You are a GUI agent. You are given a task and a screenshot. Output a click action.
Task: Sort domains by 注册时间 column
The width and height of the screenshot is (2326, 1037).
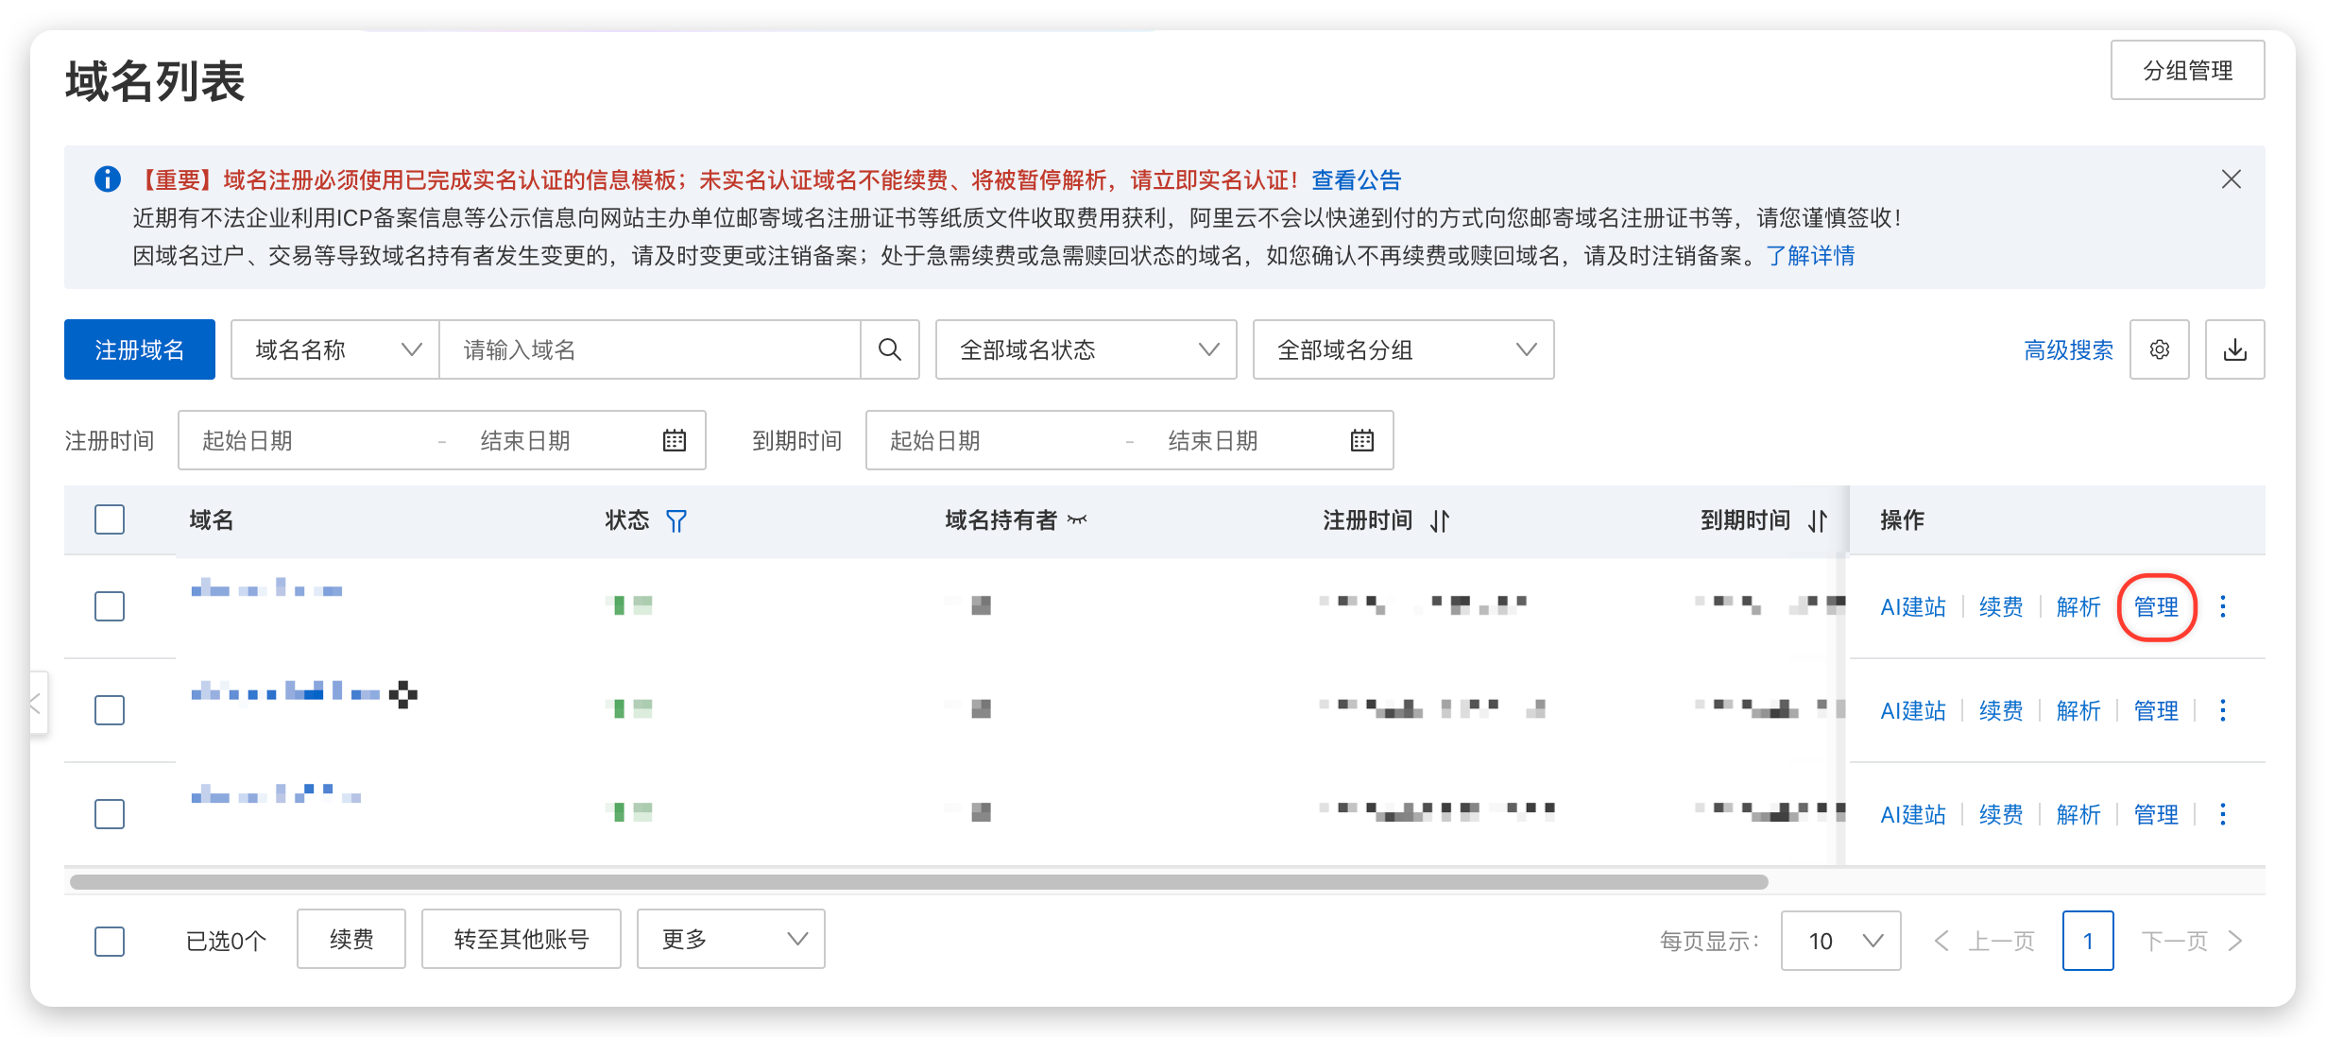1440,520
